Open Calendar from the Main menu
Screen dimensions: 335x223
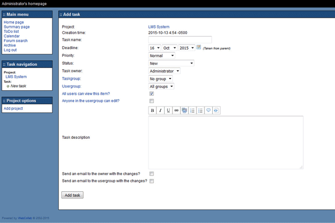pos(12,36)
